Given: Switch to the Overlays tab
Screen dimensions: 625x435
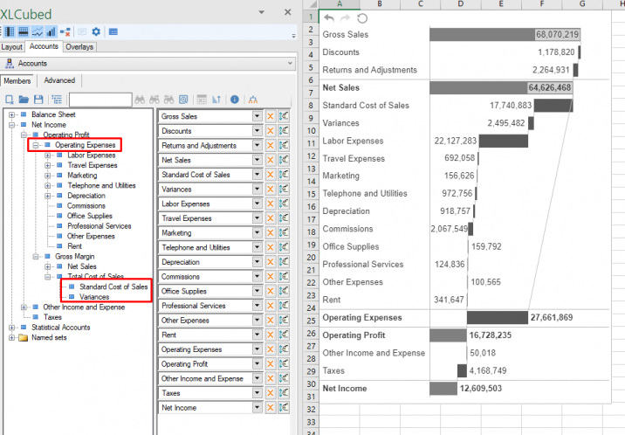Looking at the screenshot, I should pyautogui.click(x=79, y=47).
